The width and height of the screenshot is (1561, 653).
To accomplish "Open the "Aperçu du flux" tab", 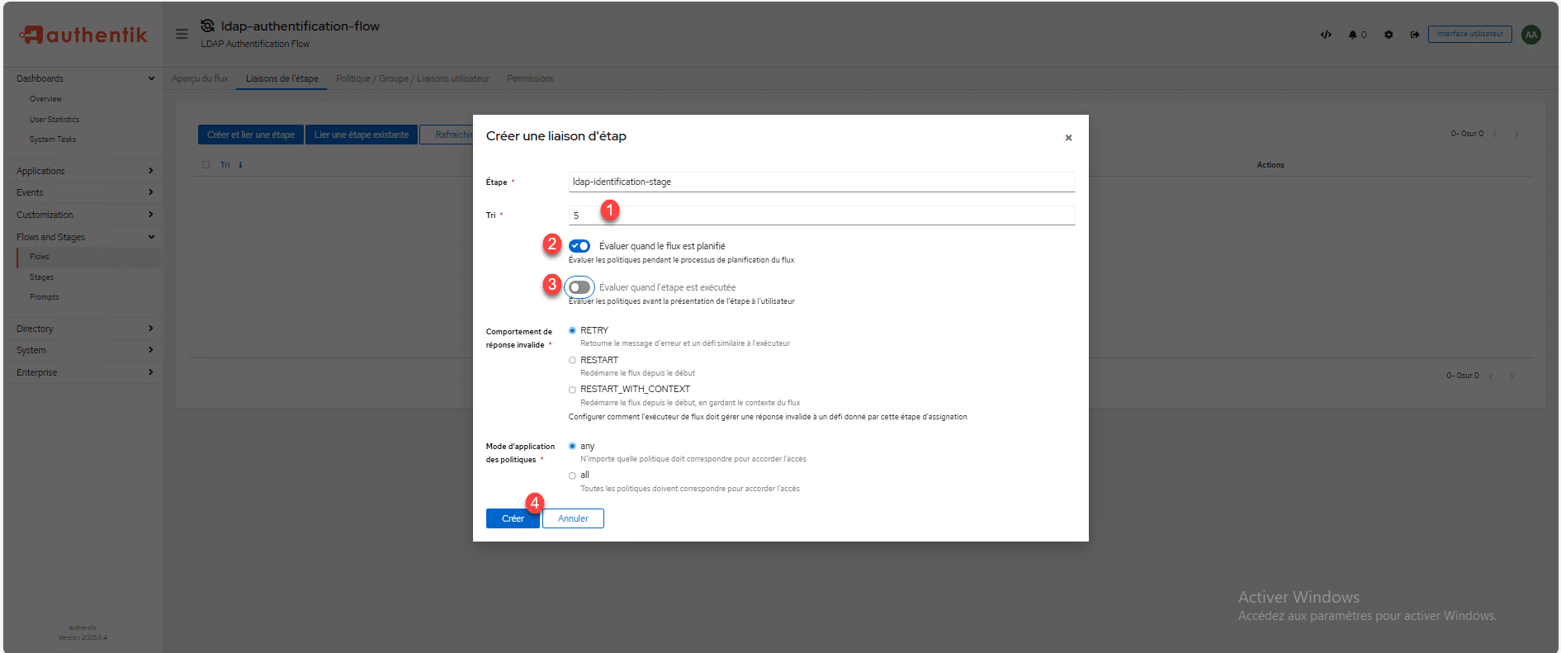I will (x=200, y=78).
